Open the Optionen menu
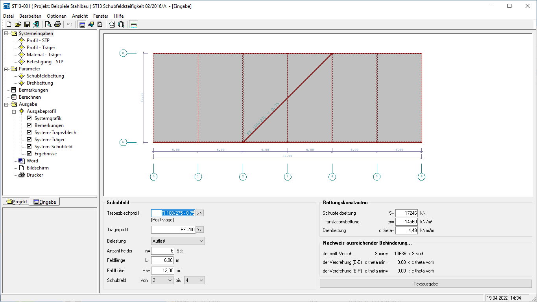The width and height of the screenshot is (537, 302). click(x=57, y=16)
